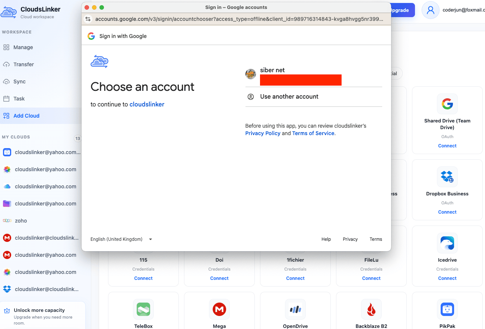Click the Backblaze B2 flame icon
This screenshot has width=485, height=329.
coord(371,309)
